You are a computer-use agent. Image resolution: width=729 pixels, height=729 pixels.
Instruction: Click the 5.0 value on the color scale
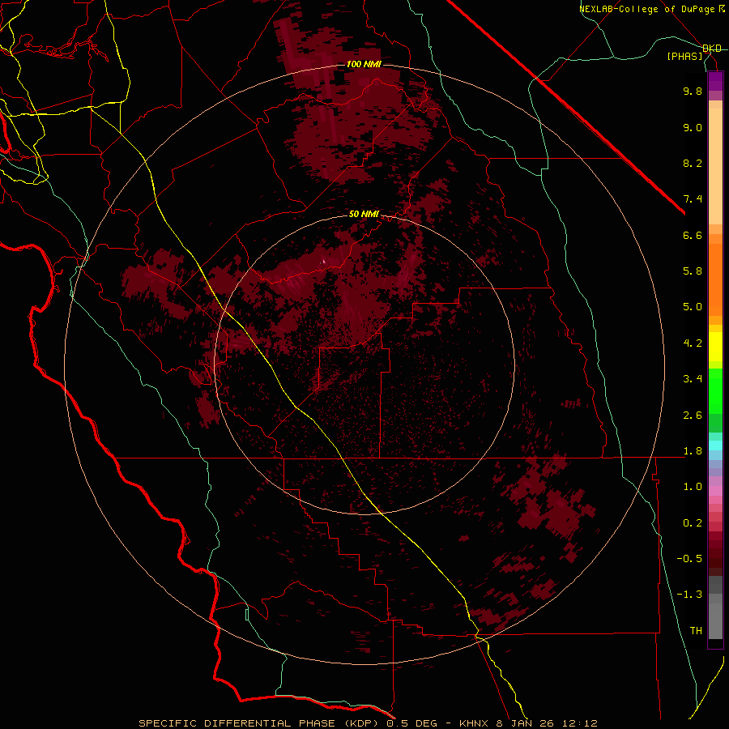pyautogui.click(x=693, y=307)
